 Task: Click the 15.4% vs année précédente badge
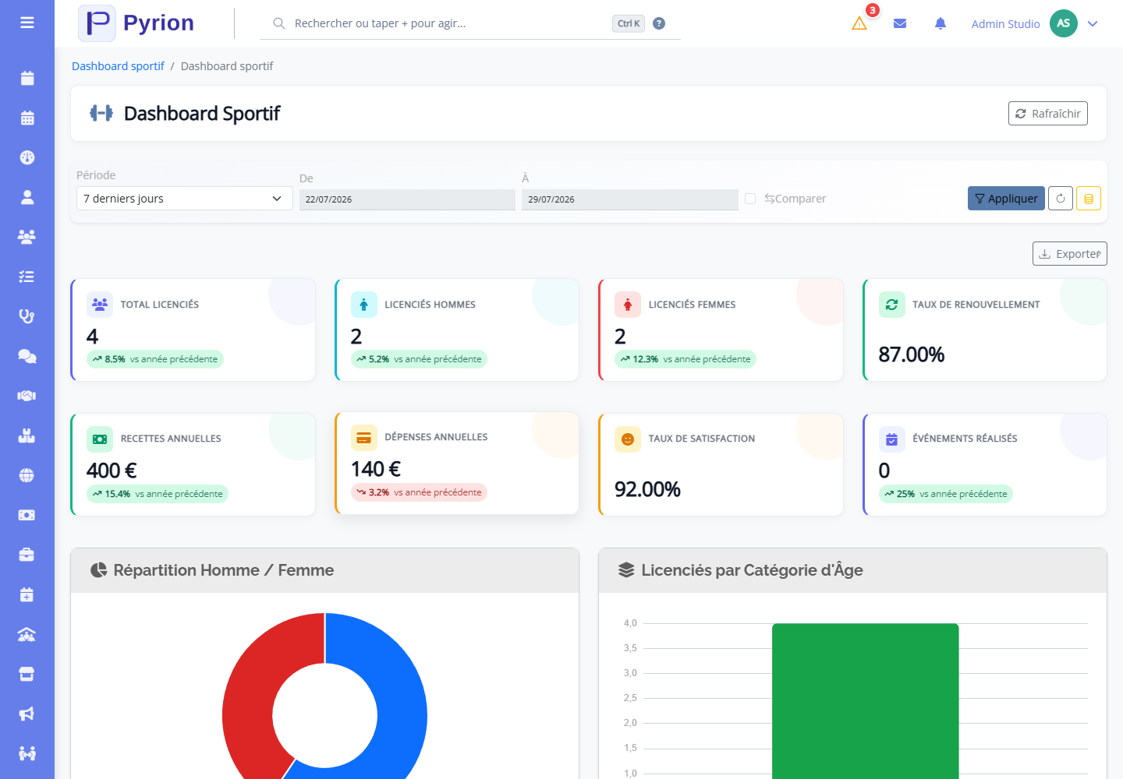158,494
